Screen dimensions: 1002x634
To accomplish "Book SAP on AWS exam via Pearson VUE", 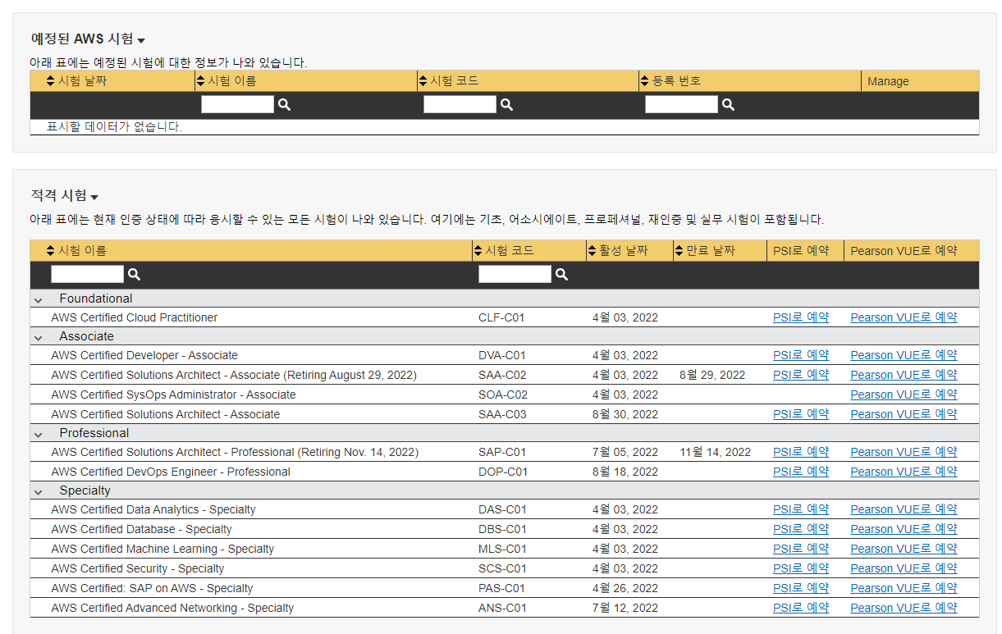I will pyautogui.click(x=904, y=588).
